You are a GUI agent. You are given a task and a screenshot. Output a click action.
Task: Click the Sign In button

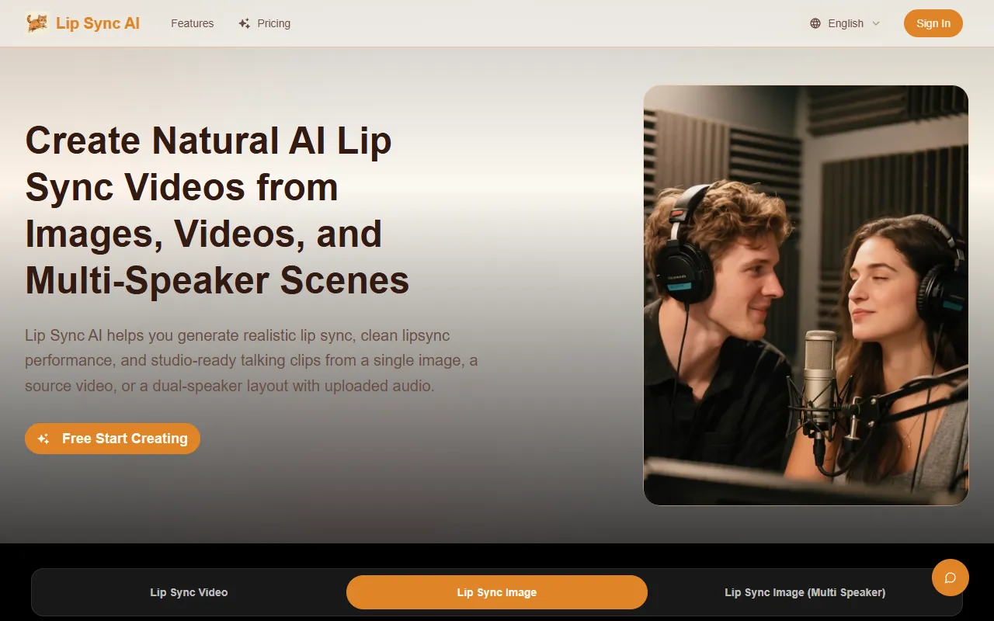click(x=933, y=23)
